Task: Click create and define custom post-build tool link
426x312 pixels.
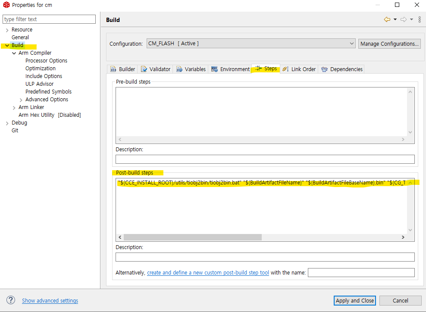Action: tap(208, 273)
